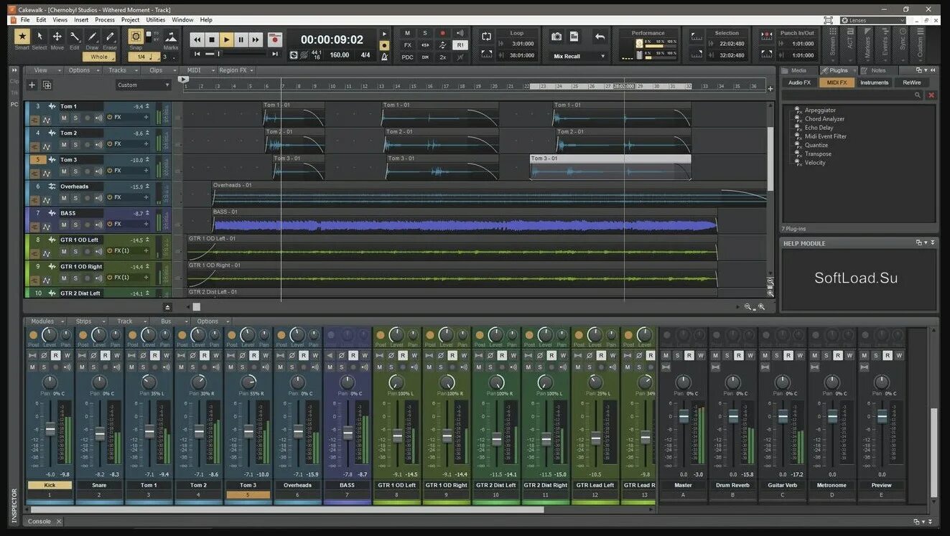Screen dimensions: 950x536
Task: Open the Options dropdown in track view
Action: [83, 70]
